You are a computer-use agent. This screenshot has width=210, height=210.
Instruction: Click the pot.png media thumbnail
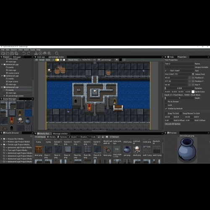127,149
